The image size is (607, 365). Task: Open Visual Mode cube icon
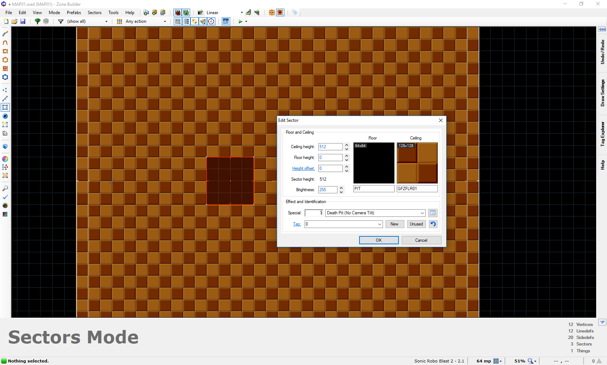[5, 147]
